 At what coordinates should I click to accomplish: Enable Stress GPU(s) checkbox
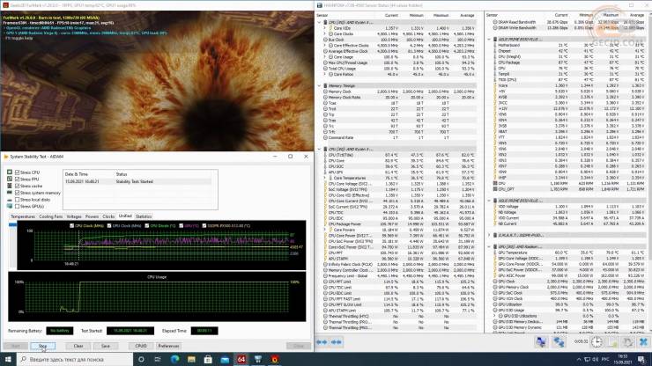pyautogui.click(x=17, y=206)
